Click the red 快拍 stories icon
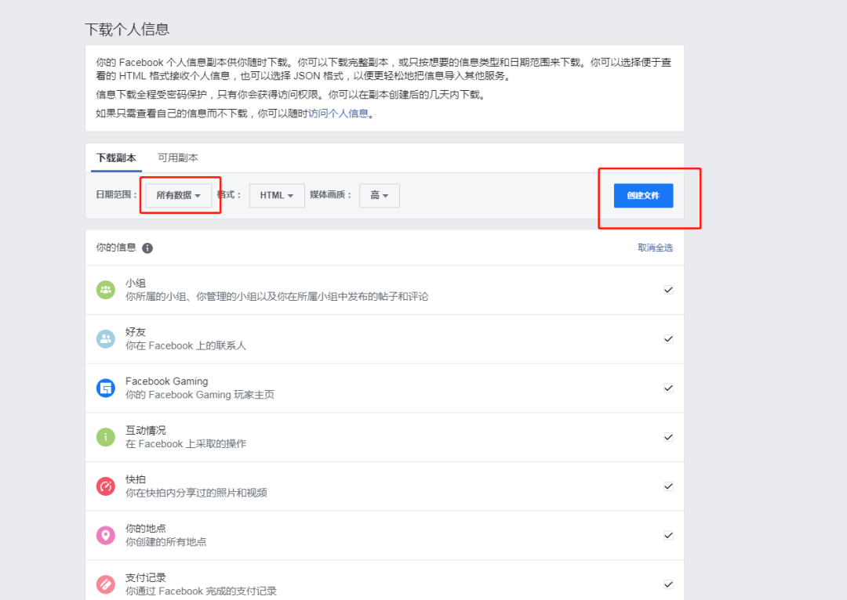847x600 pixels. pos(106,486)
